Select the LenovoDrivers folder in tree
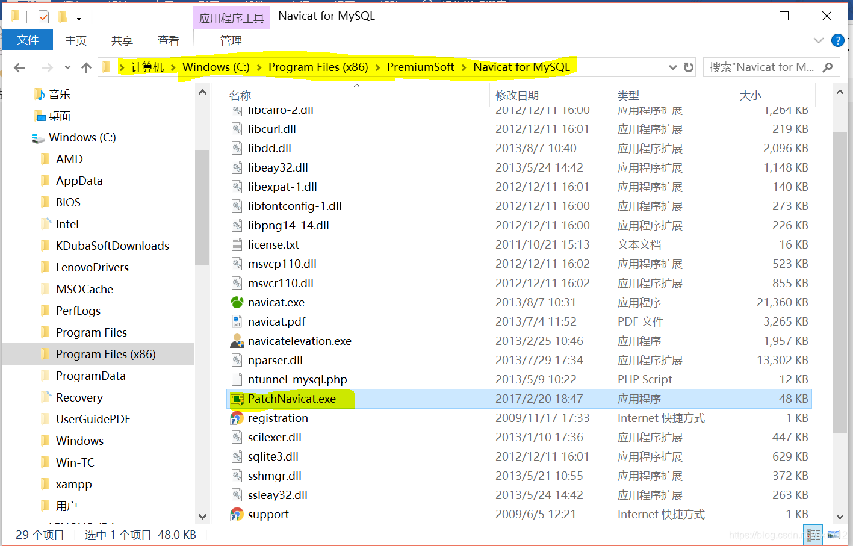853x546 pixels. click(x=92, y=267)
